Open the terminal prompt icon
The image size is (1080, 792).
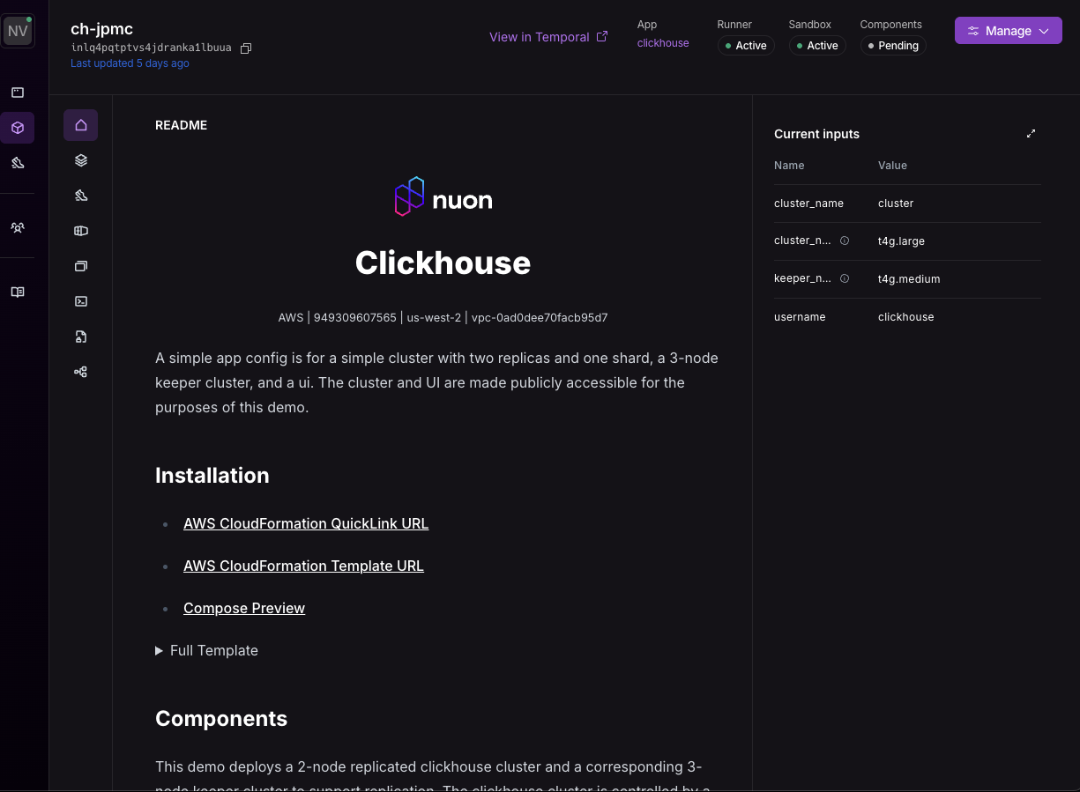(81, 301)
